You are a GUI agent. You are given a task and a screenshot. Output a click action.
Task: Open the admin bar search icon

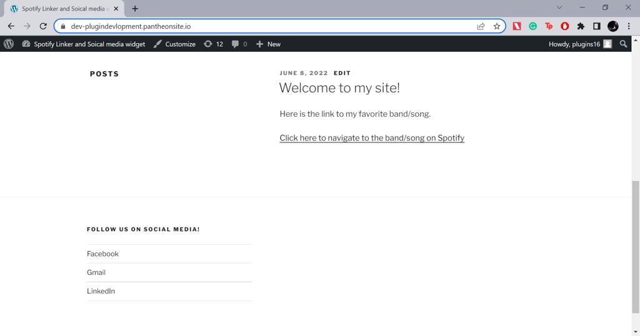pyautogui.click(x=623, y=44)
